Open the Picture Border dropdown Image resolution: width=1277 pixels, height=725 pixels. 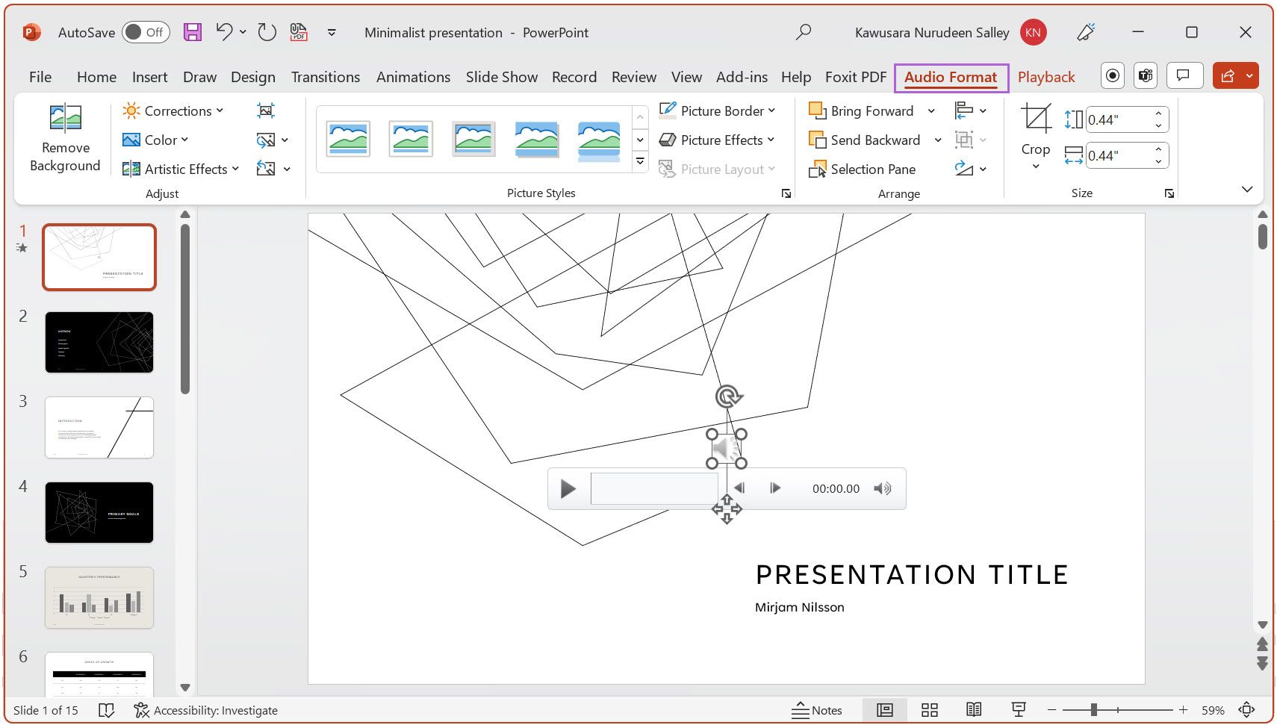(718, 111)
